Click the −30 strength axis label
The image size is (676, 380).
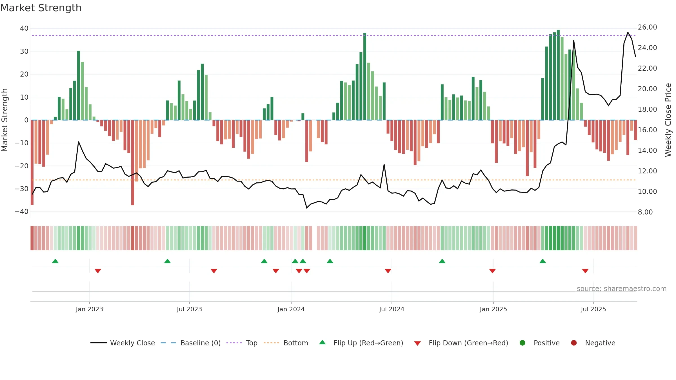click(22, 189)
